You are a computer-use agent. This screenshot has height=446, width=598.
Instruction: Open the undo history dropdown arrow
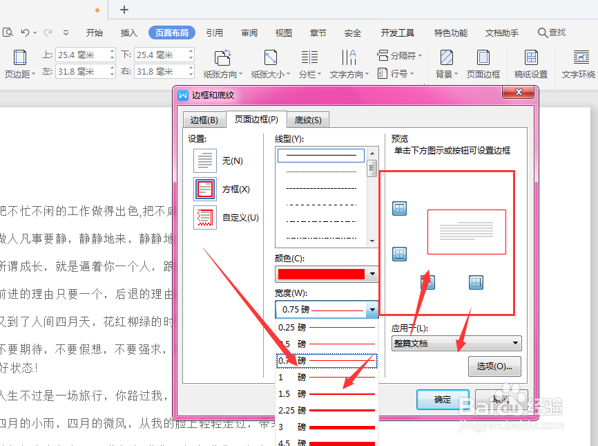point(35,32)
